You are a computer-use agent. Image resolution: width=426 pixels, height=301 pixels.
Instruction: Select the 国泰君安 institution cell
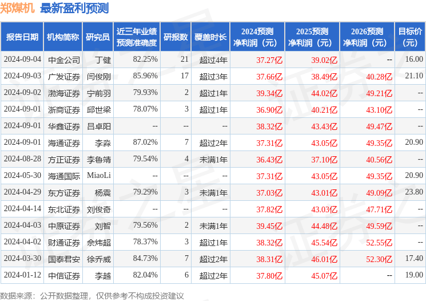tap(64, 259)
